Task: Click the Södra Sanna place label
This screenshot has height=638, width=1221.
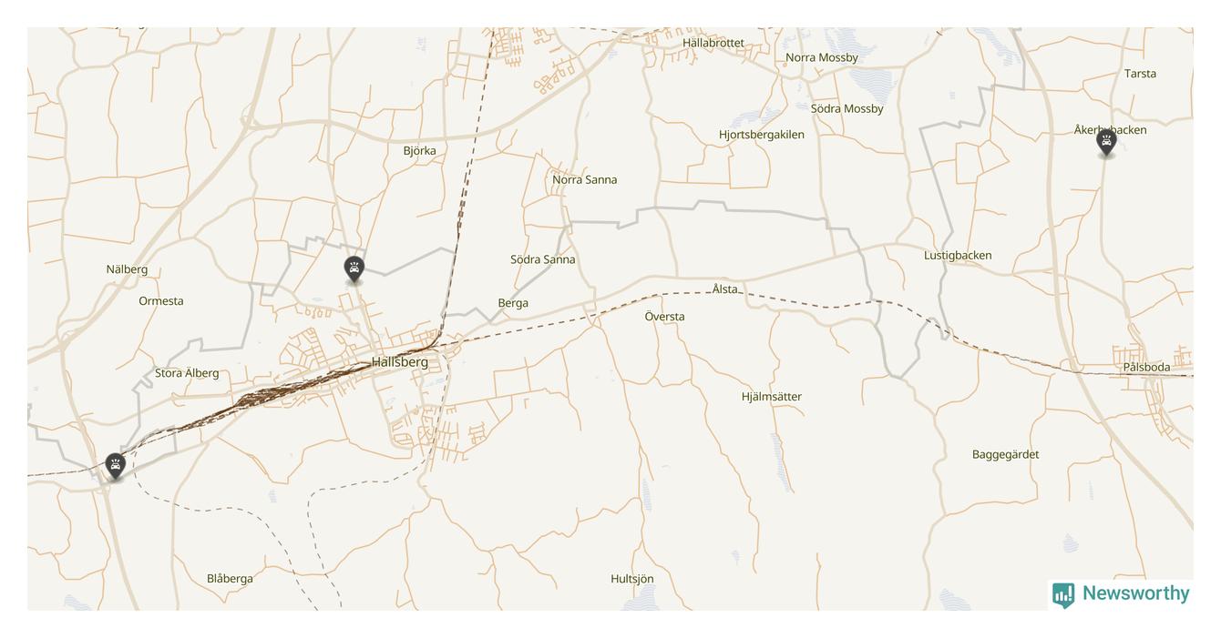Action: 543,259
